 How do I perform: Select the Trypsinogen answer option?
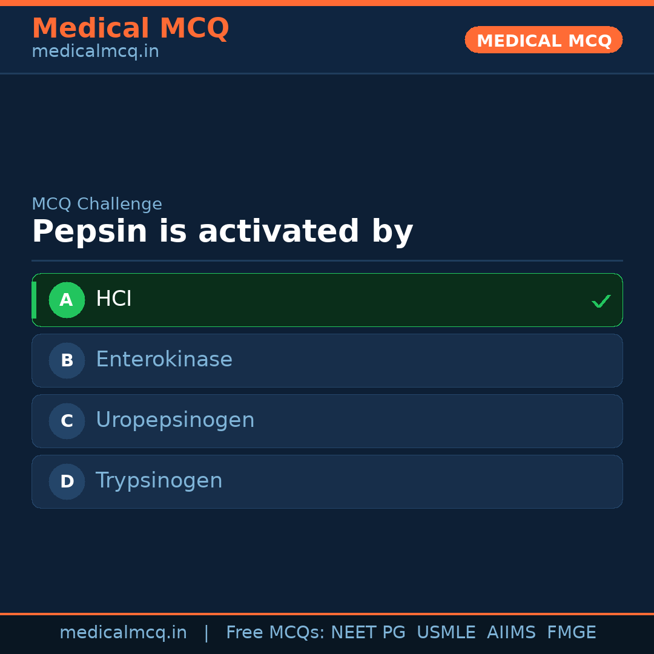(159, 481)
